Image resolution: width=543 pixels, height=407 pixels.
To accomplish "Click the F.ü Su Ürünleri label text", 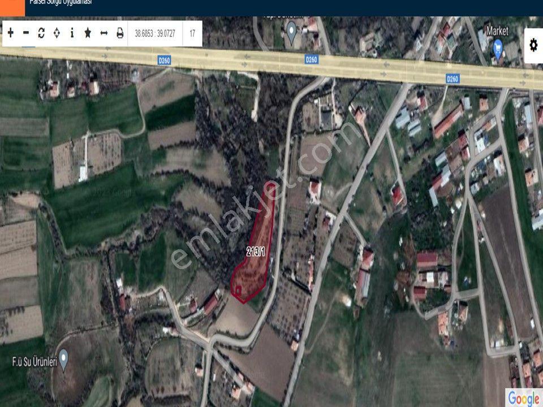I will click(35, 362).
